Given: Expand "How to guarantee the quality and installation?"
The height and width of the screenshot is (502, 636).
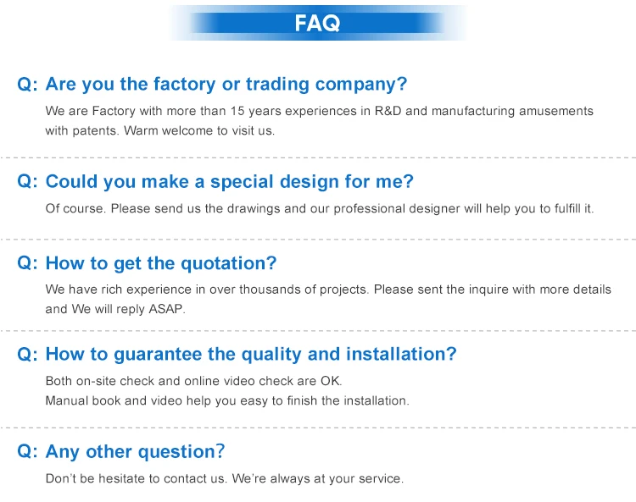Looking at the screenshot, I should pyautogui.click(x=250, y=354).
